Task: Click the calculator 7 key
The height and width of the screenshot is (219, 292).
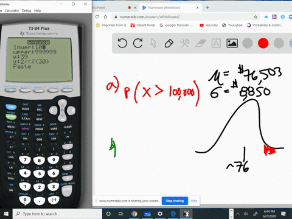Action: tap(25, 160)
